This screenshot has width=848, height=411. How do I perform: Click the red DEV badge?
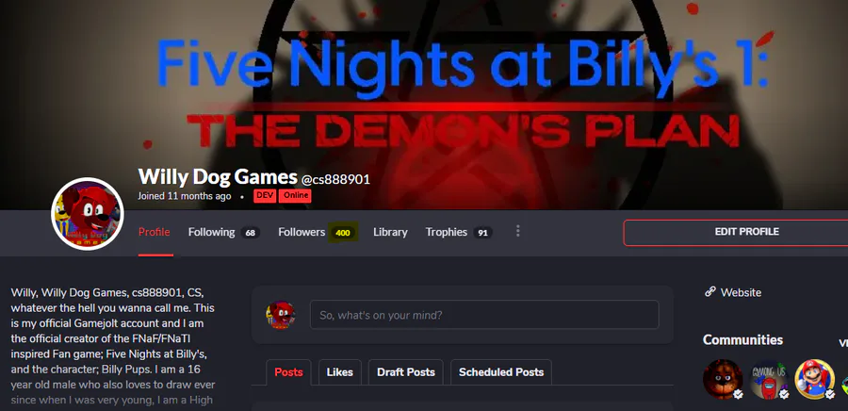tap(265, 196)
